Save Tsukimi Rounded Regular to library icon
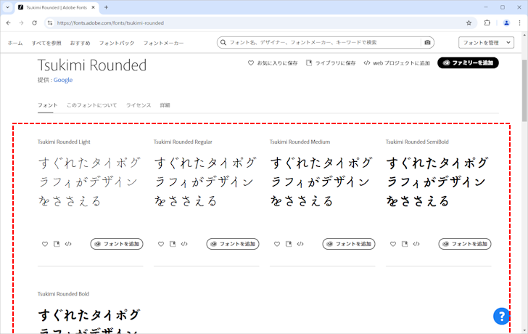Image resolution: width=528 pixels, height=334 pixels. point(173,244)
